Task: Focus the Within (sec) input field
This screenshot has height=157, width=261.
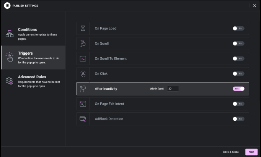Action: tap(173, 89)
